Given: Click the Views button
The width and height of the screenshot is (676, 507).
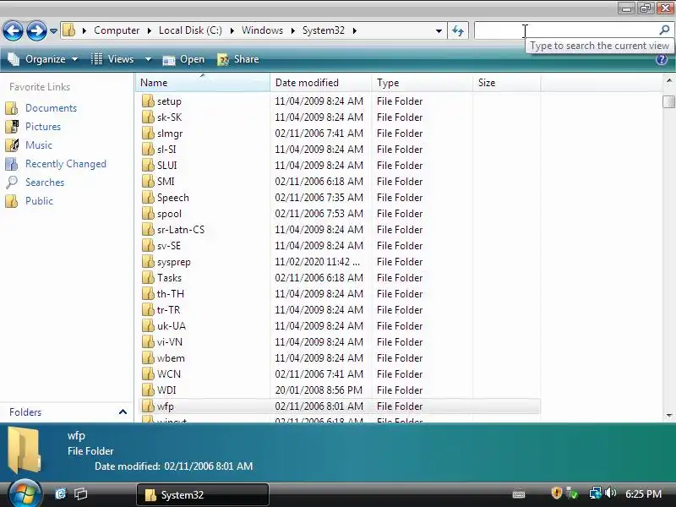Looking at the screenshot, I should [x=113, y=59].
